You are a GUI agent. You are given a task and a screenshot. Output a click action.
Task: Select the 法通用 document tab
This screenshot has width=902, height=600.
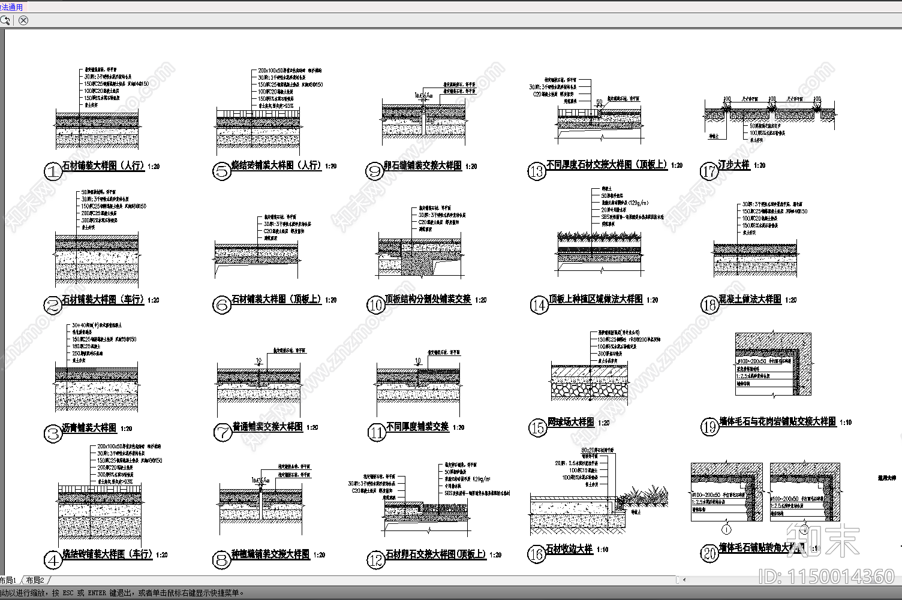[11, 7]
